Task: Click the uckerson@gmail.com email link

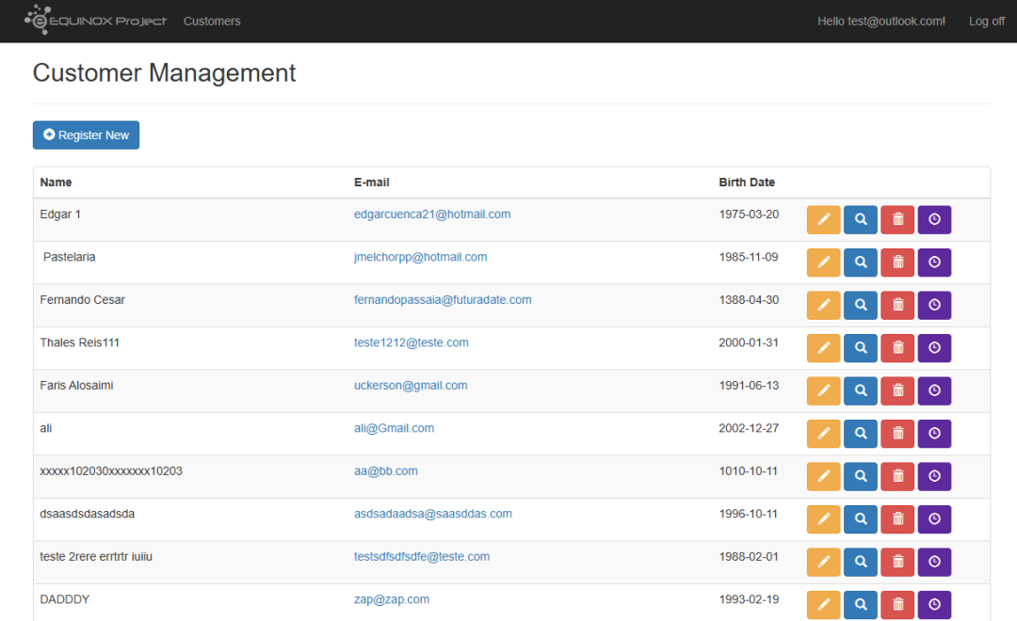Action: pos(411,385)
